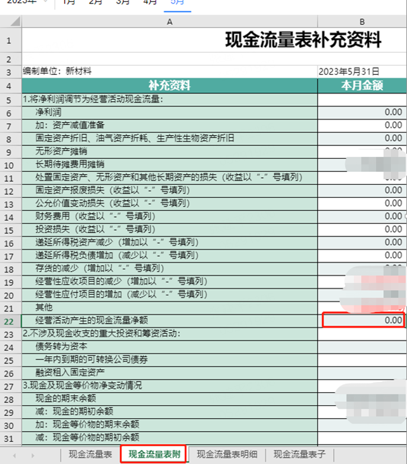The height and width of the screenshot is (464, 407).
Task: Select the 固定资产报废损失 label cell
Action: [169, 191]
